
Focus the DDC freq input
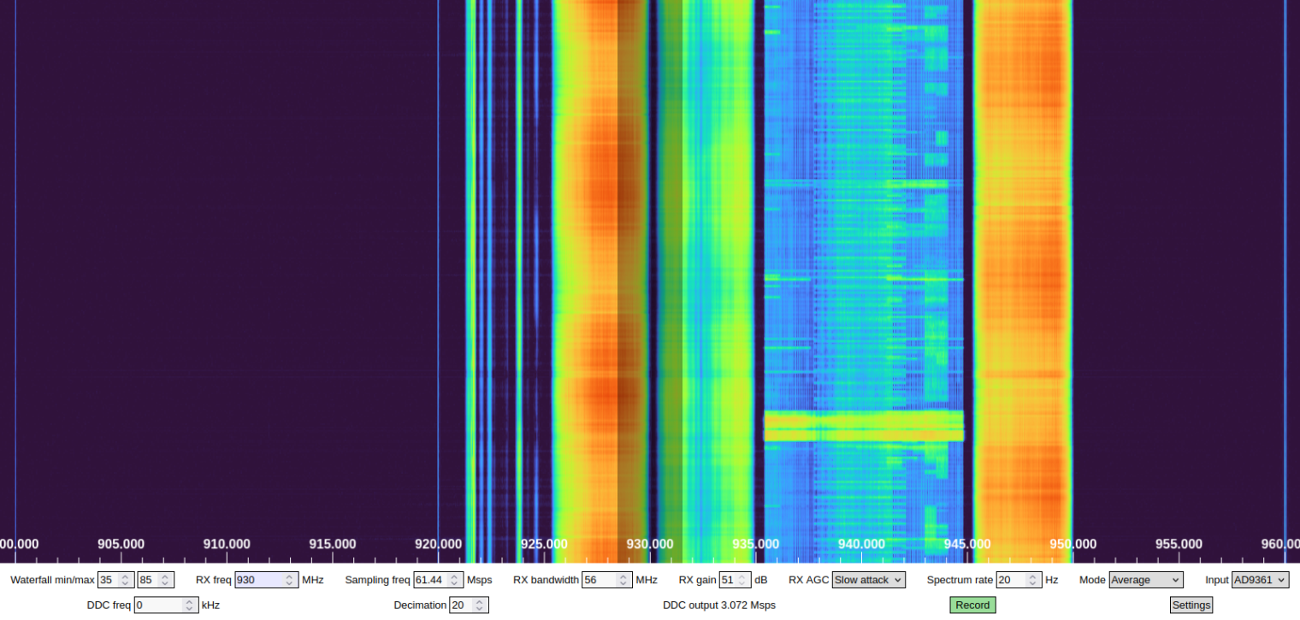(x=158, y=605)
